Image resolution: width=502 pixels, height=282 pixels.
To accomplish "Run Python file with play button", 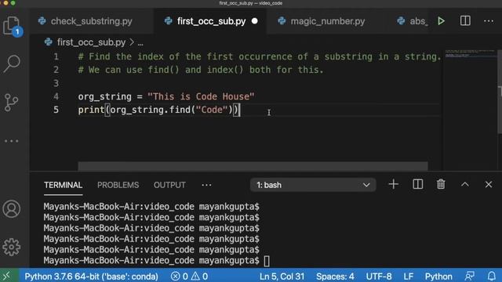I will 441,21.
